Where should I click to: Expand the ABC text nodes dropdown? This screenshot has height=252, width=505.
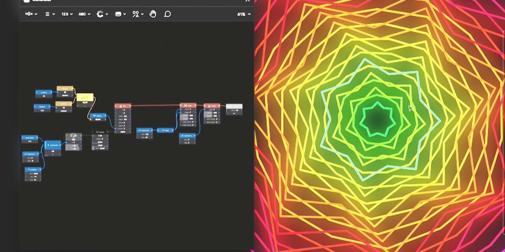(x=84, y=14)
